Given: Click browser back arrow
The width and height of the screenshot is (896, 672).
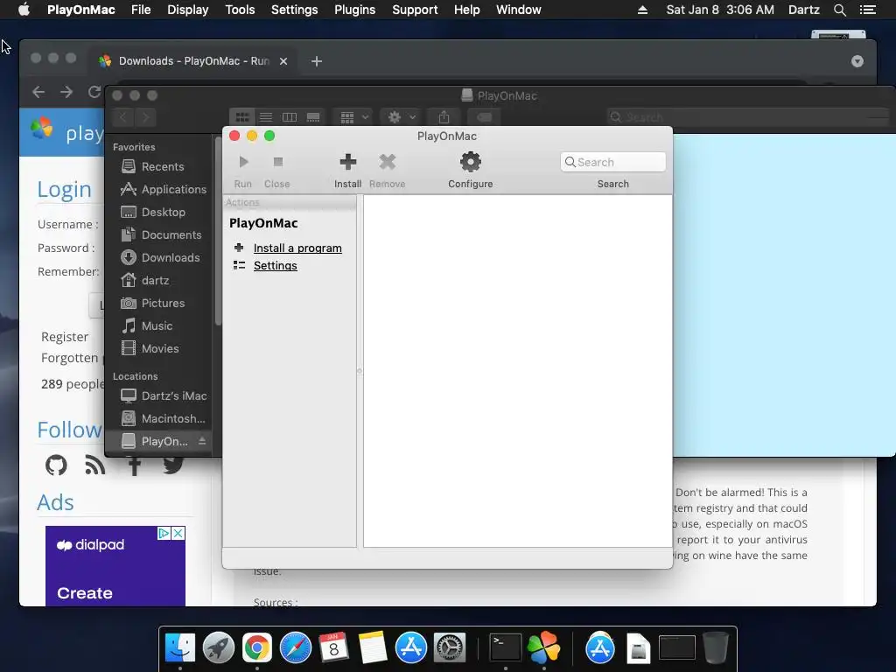Looking at the screenshot, I should (38, 92).
